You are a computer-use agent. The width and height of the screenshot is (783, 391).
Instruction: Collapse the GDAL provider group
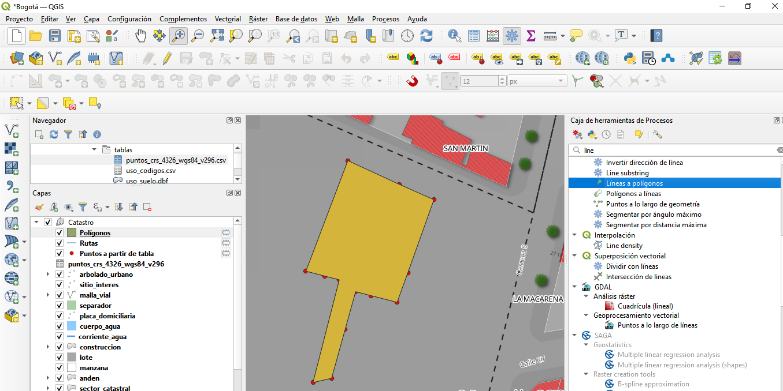pyautogui.click(x=575, y=287)
